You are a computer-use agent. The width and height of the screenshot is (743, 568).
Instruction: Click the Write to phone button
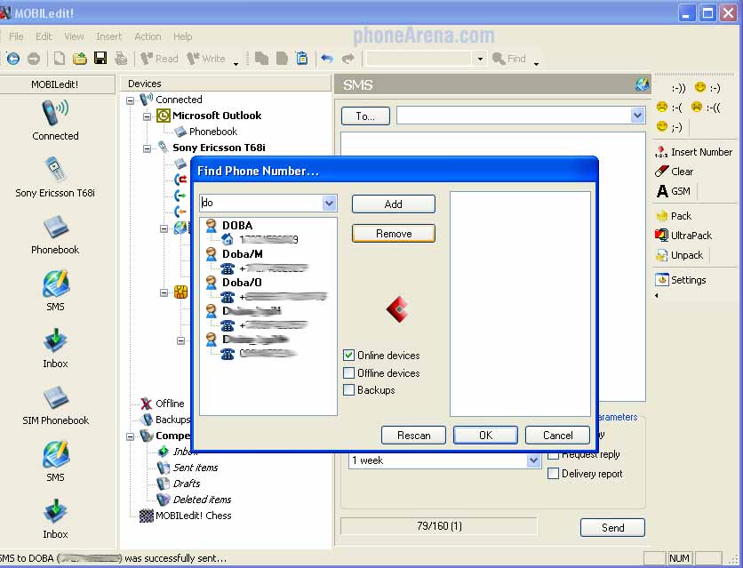tap(206, 59)
